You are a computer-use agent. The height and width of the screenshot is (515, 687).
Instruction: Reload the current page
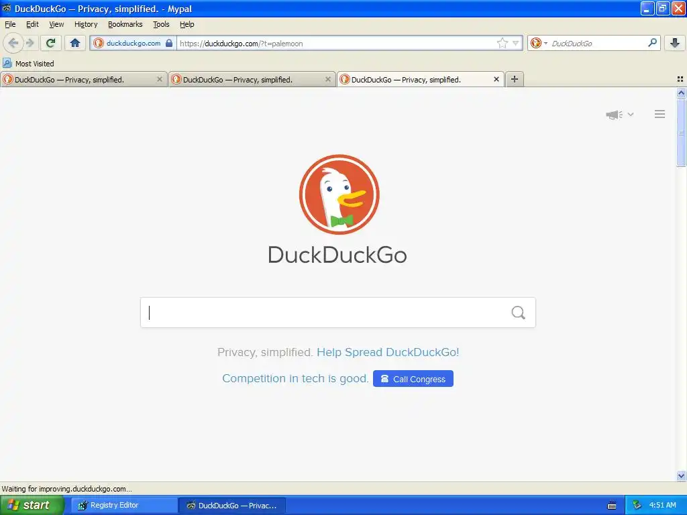50,43
